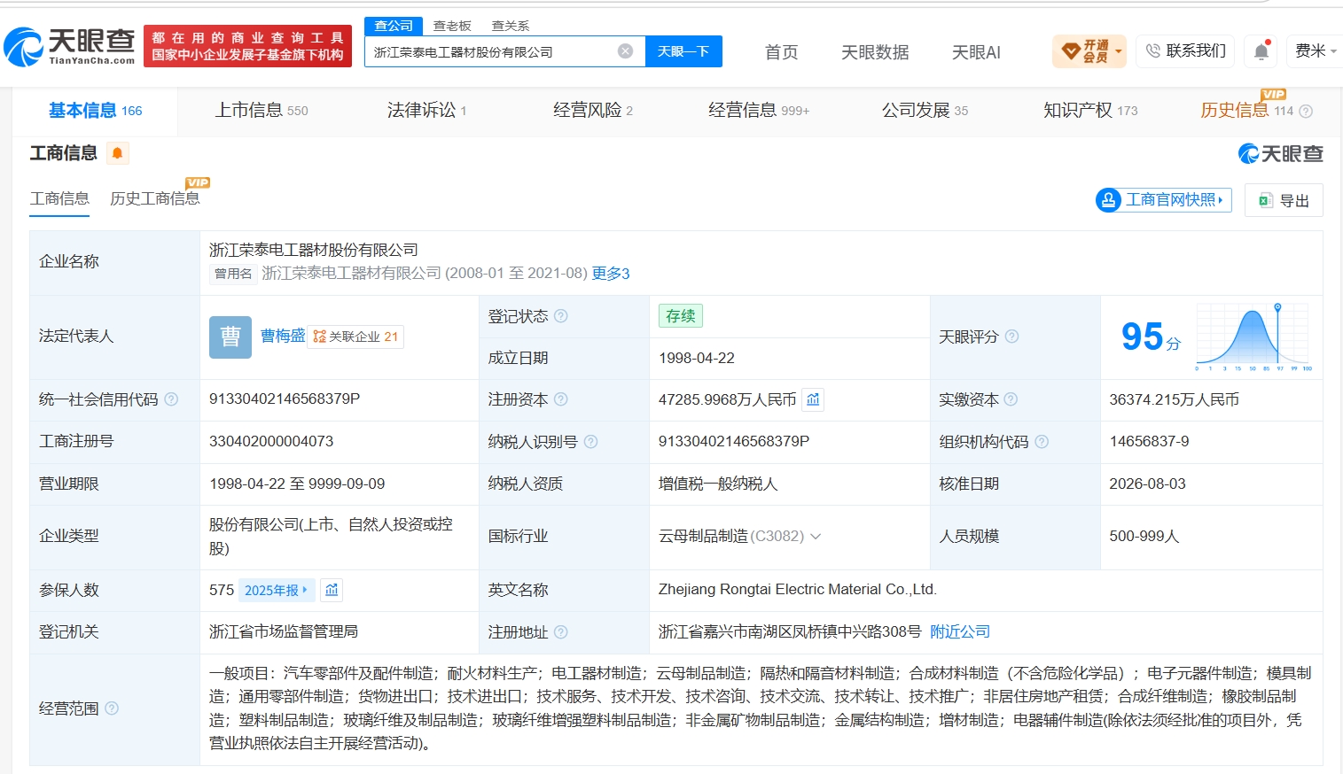Open help icon next to 经营范围
Screen dimensions: 1343x774
[112, 708]
